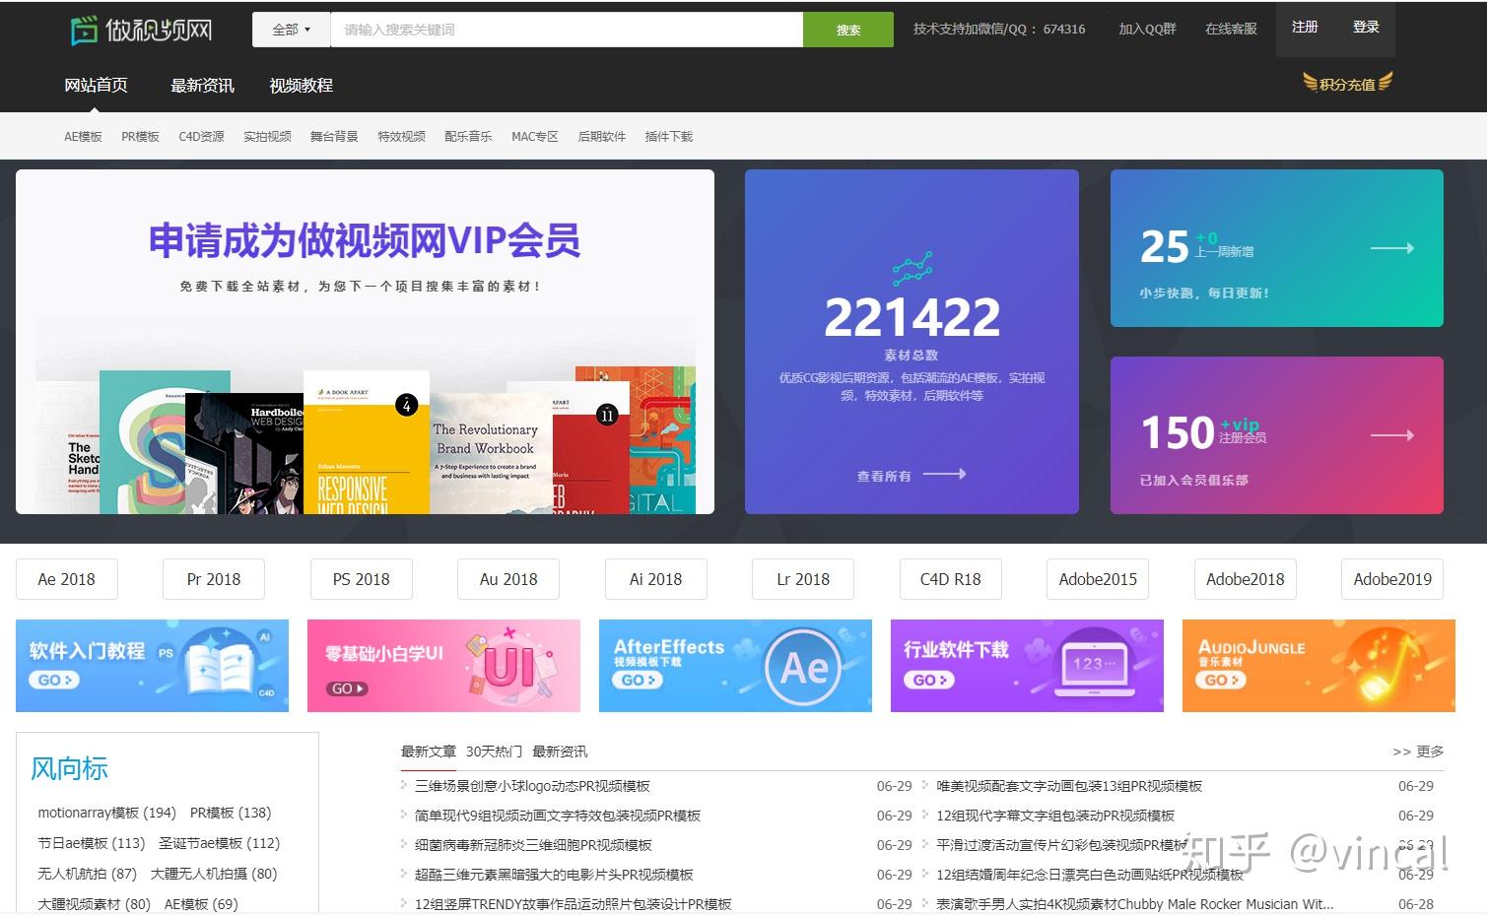Open the 在线客服 link
1487x915 pixels.
pyautogui.click(x=1231, y=30)
